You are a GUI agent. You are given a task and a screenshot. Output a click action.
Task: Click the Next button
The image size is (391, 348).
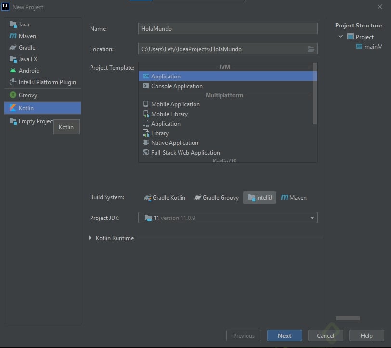285,335
